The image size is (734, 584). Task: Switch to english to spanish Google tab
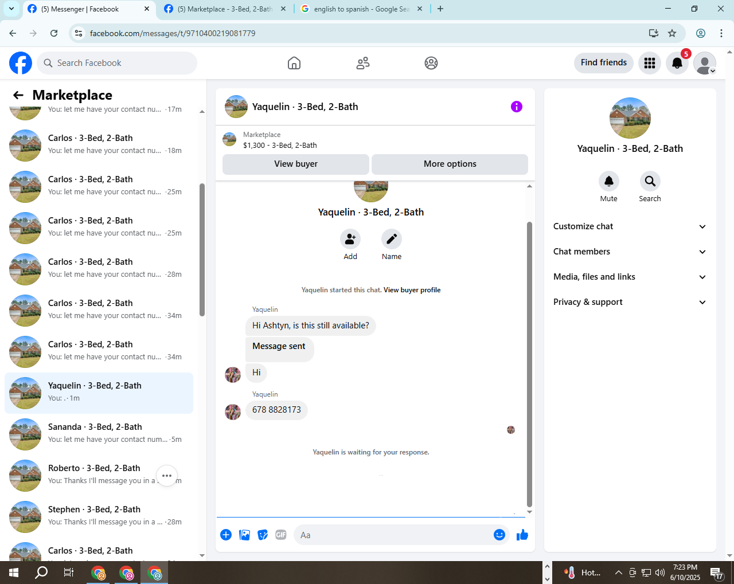point(361,9)
